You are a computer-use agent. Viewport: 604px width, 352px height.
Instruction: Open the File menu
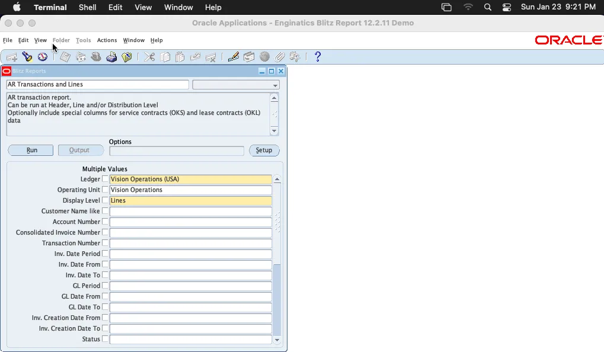point(8,40)
